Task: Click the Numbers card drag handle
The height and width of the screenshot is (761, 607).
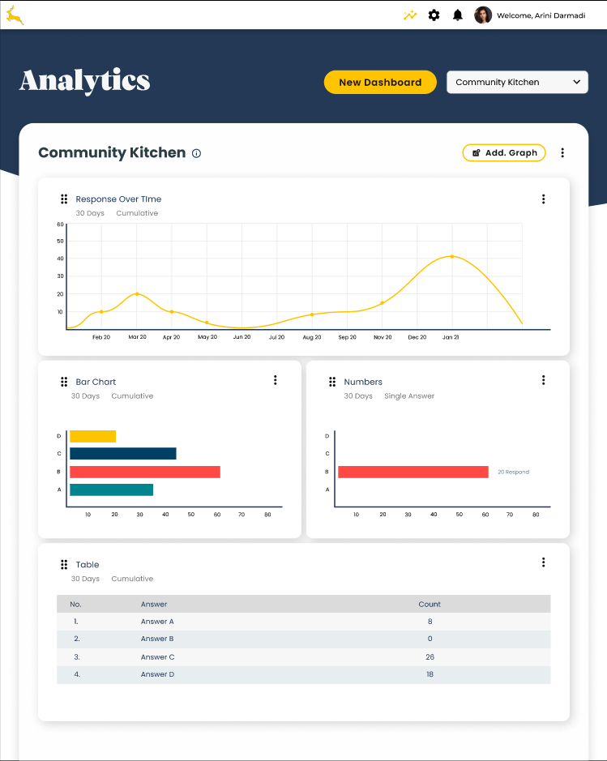Action: (332, 382)
